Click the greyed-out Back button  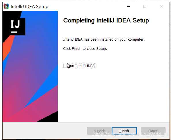click(99, 131)
